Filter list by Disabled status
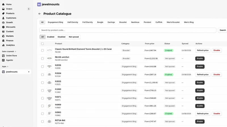227x127 pixels. click(x=61, y=37)
